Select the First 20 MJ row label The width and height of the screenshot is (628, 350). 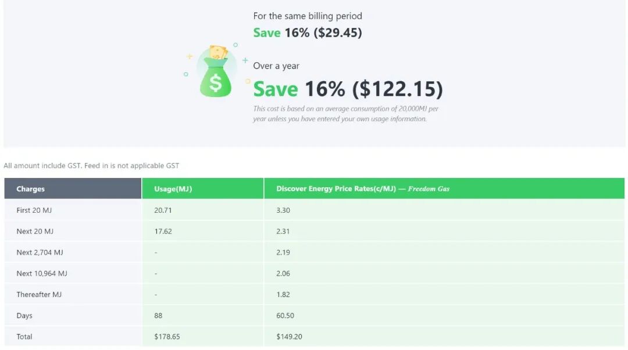34,210
